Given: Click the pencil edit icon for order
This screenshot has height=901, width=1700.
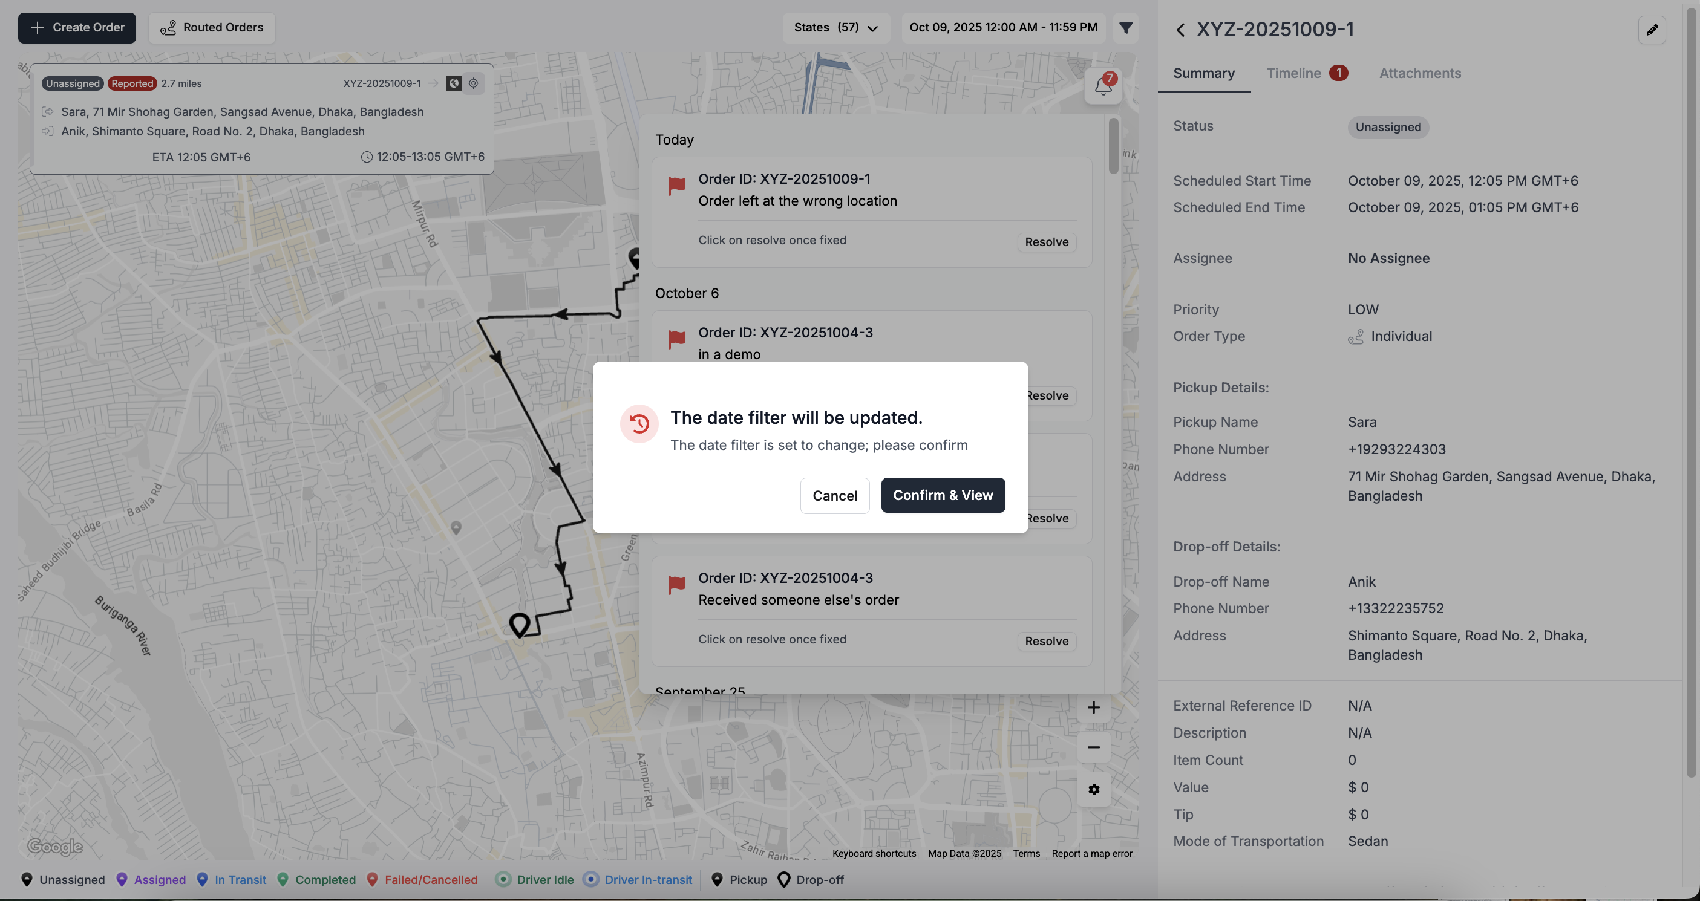Looking at the screenshot, I should click(x=1652, y=30).
